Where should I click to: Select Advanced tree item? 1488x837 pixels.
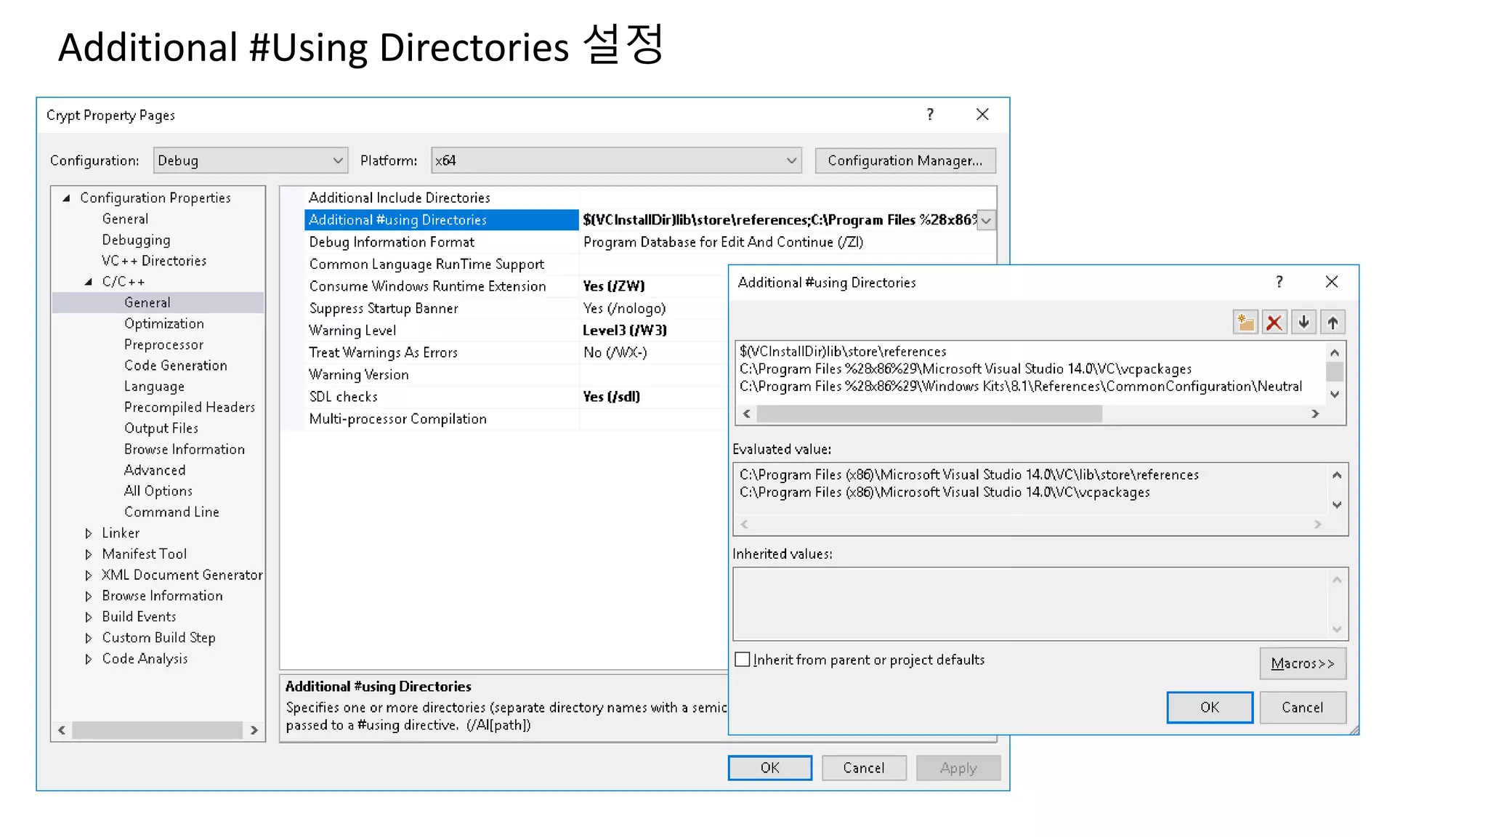(x=155, y=470)
